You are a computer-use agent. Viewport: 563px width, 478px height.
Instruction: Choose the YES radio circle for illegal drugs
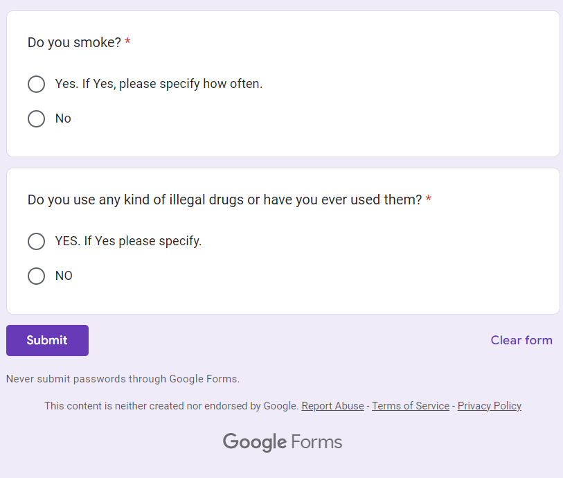pos(36,242)
